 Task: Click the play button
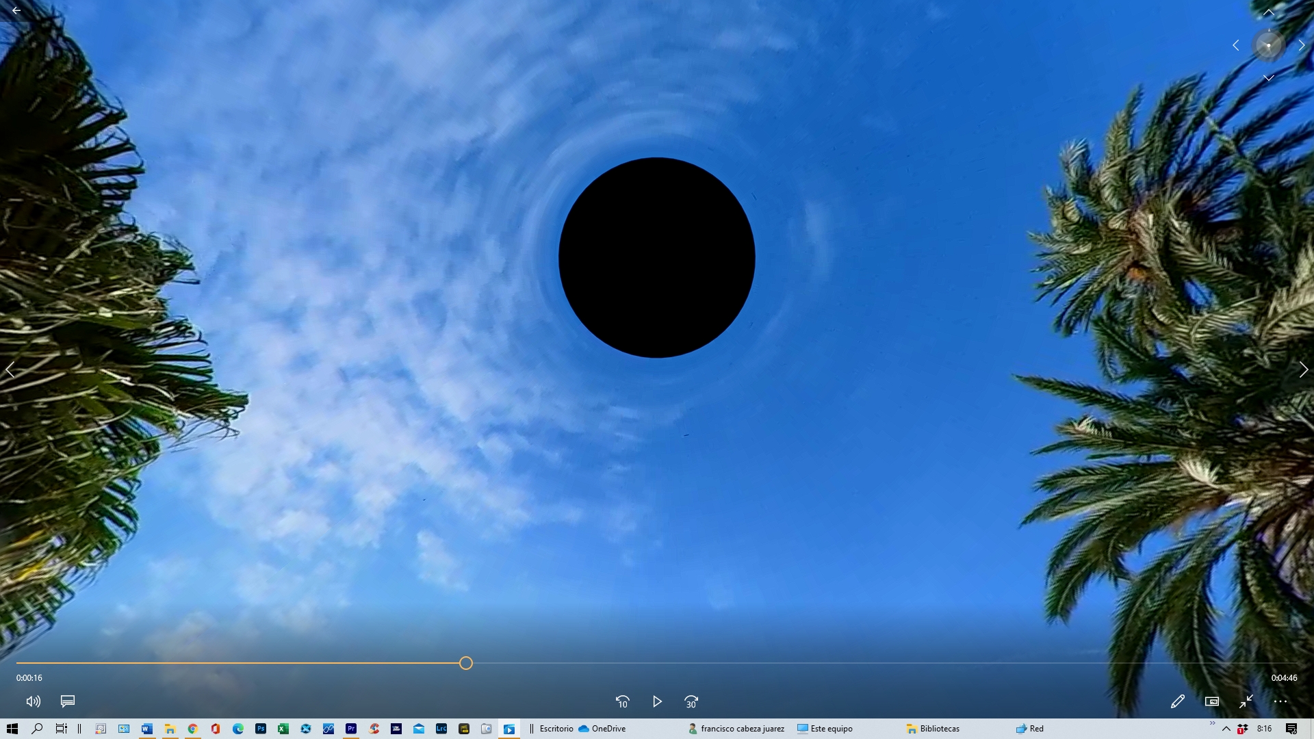(x=657, y=701)
